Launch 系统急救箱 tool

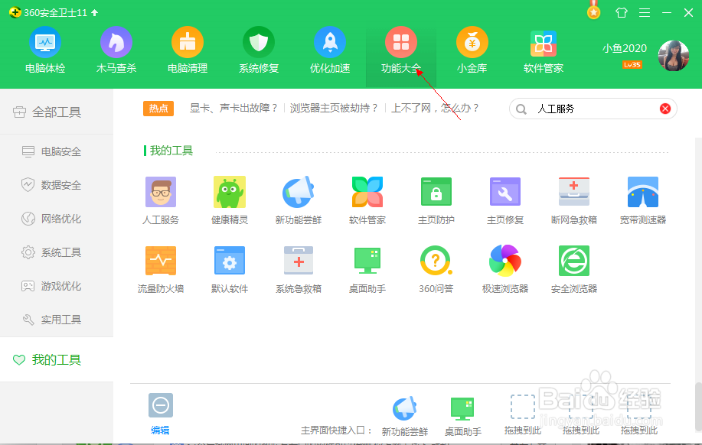299,269
